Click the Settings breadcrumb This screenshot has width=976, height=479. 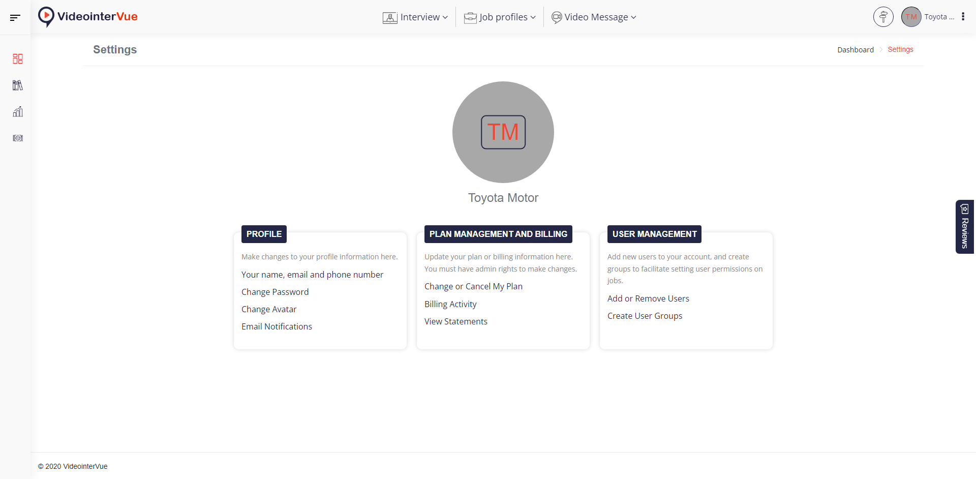coord(900,49)
